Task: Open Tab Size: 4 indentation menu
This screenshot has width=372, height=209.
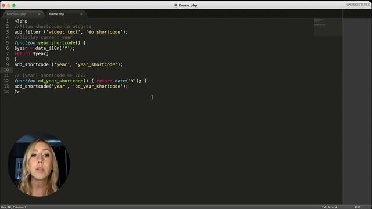Action: pos(330,207)
